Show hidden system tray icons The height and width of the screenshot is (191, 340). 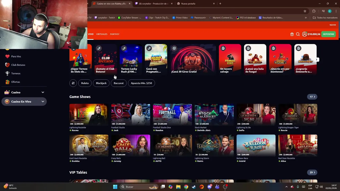point(286,187)
